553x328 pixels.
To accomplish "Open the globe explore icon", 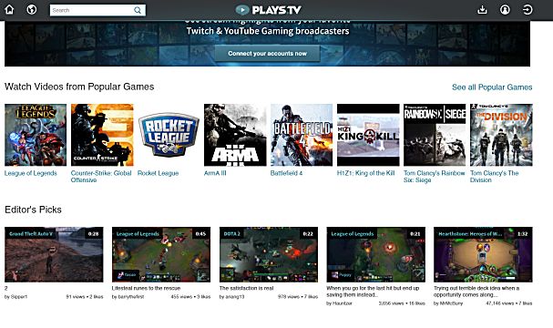I will 32,9.
